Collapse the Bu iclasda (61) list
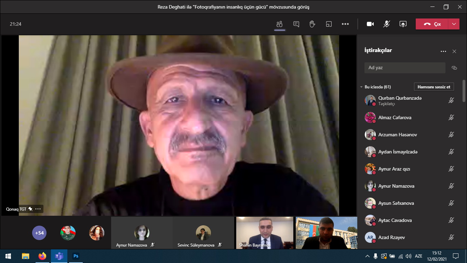Screen dimensions: 467x263 pos(361,87)
